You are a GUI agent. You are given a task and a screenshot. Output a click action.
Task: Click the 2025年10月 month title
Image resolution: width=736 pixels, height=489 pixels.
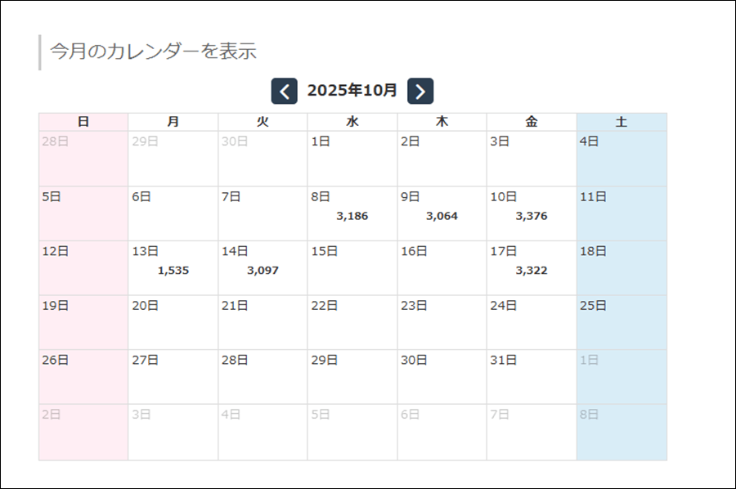click(352, 91)
